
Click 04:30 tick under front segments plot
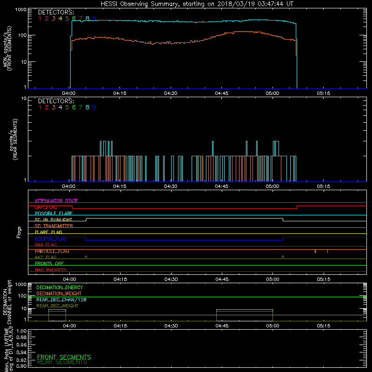pyautogui.click(x=171, y=93)
